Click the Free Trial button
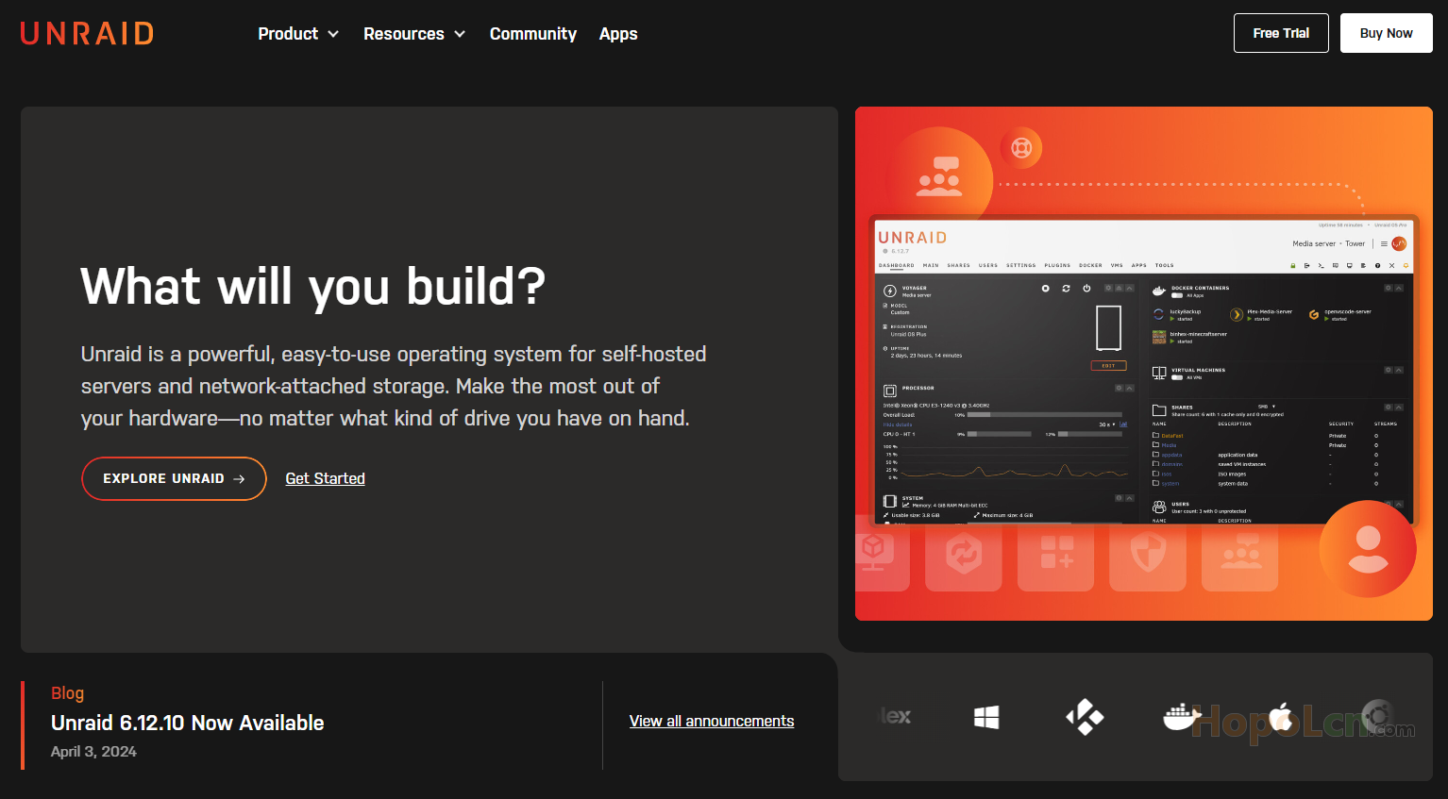1448x799 pixels. coord(1281,33)
